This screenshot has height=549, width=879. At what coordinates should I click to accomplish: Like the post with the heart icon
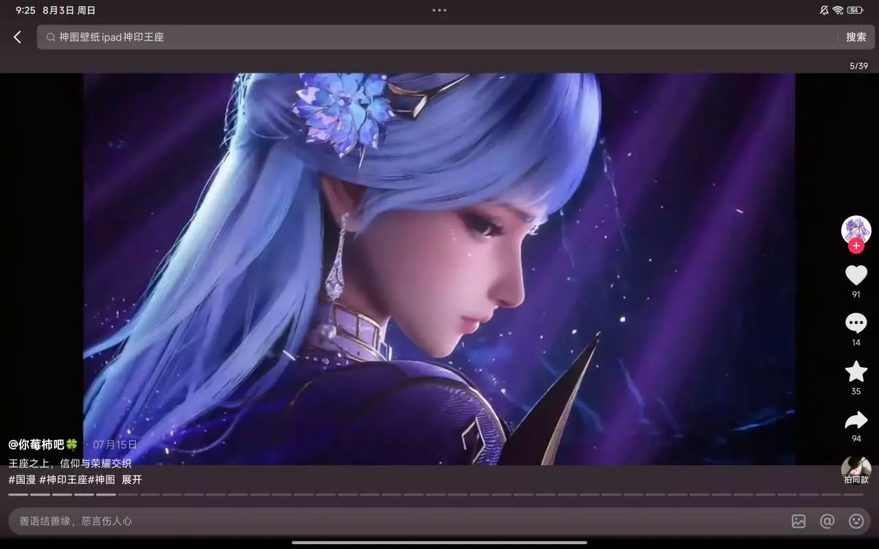point(856,275)
